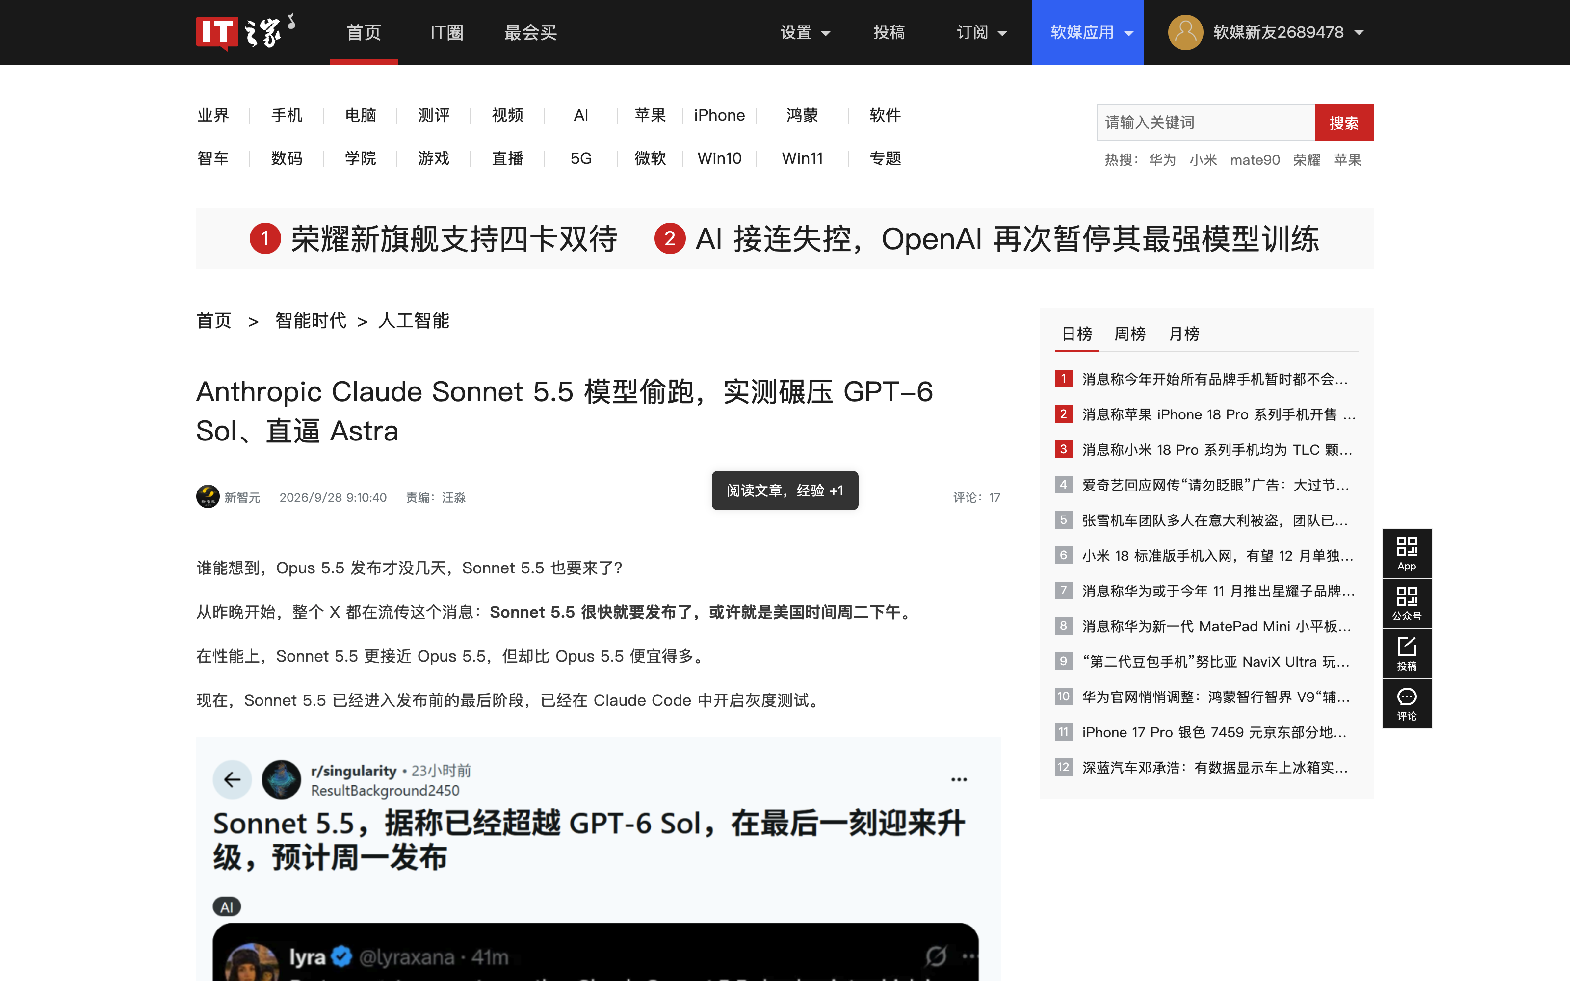Open ranked article about 小米 18 Pro TLC
This screenshot has height=981, width=1570.
(1218, 449)
